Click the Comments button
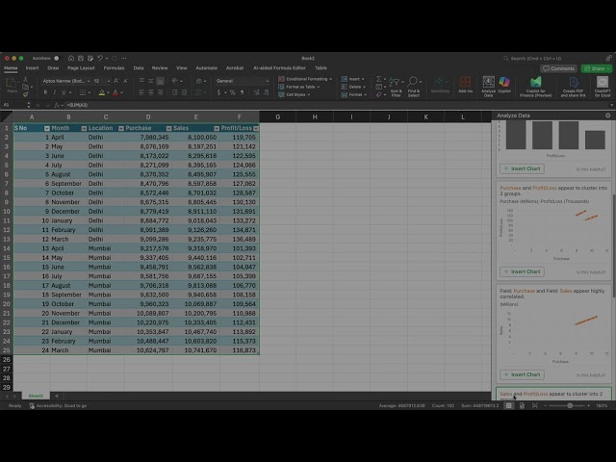Screen dimensions: 616x462 coord(558,68)
